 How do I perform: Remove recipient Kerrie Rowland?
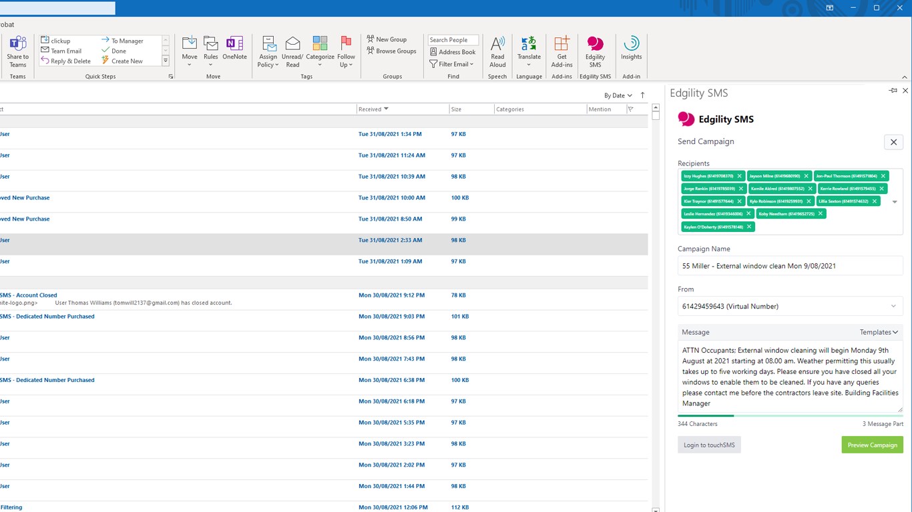tap(882, 189)
